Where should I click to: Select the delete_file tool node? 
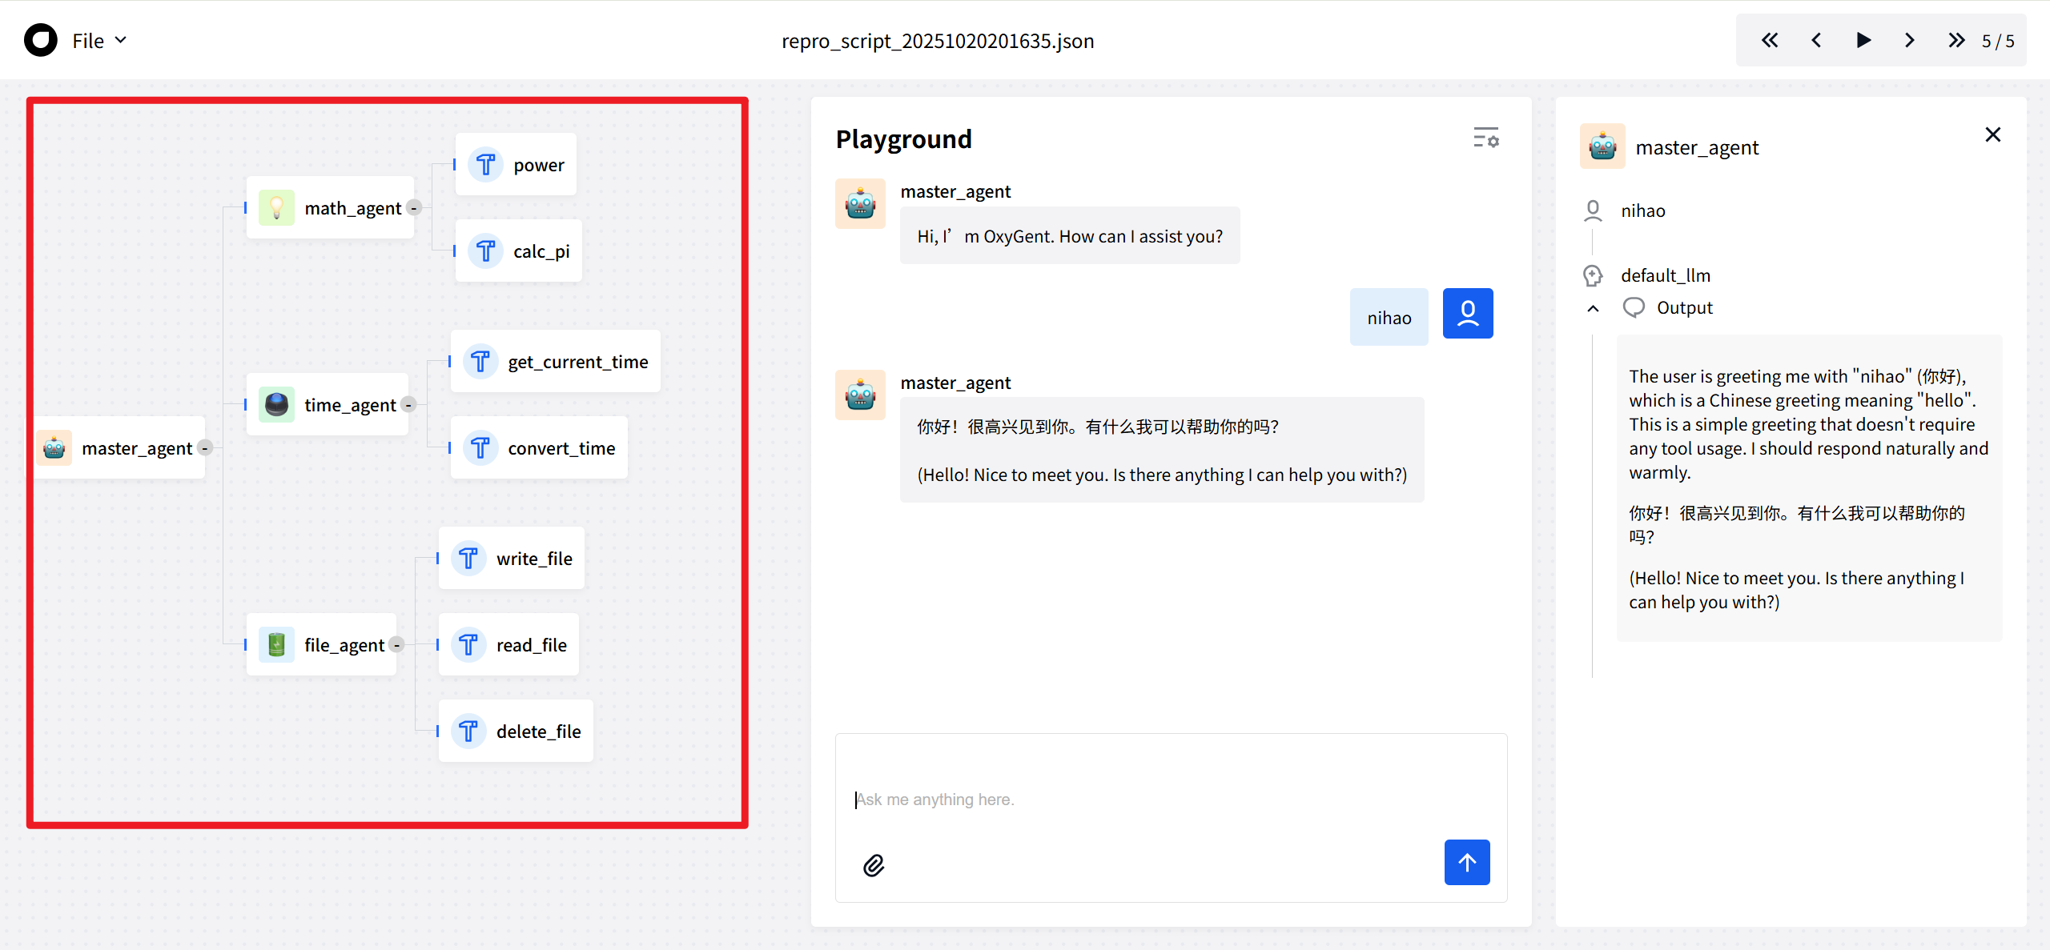(516, 731)
